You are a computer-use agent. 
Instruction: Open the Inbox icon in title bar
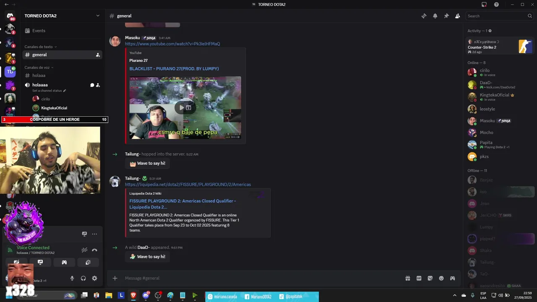(484, 5)
